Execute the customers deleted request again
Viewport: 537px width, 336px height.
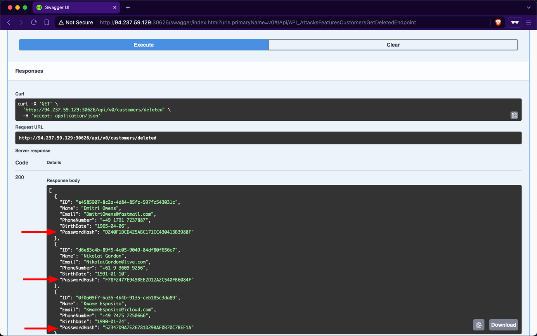click(x=144, y=45)
